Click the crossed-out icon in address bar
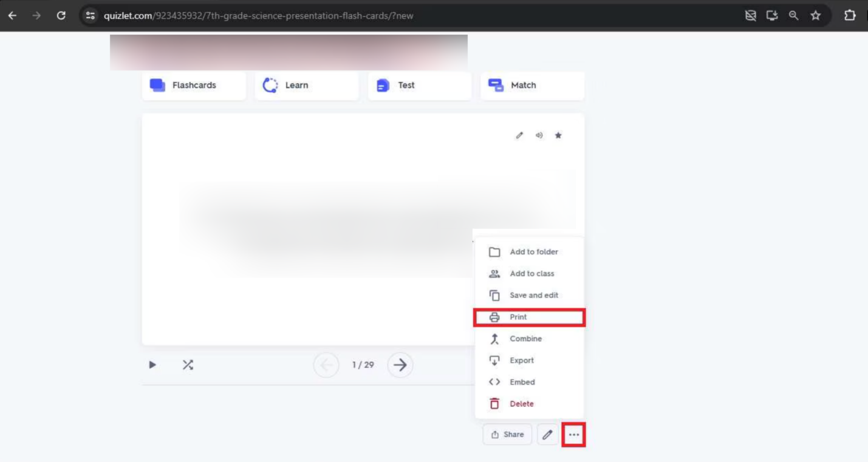Image resolution: width=868 pixels, height=462 pixels. (751, 16)
